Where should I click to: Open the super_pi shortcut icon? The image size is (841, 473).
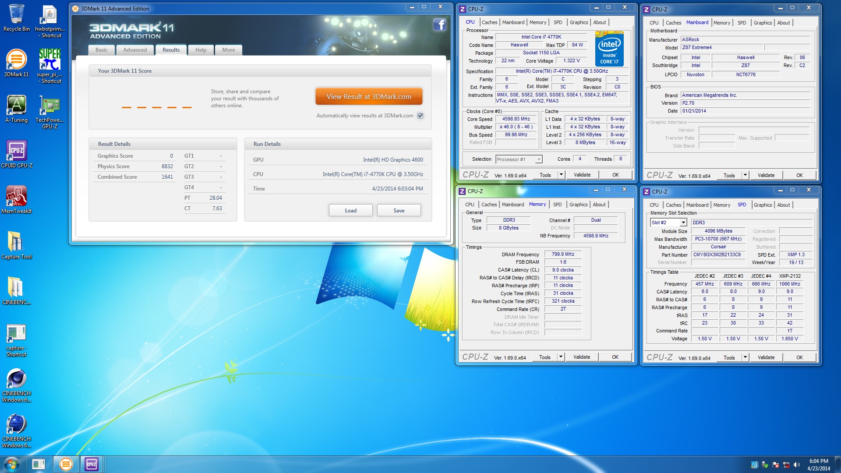[50, 66]
